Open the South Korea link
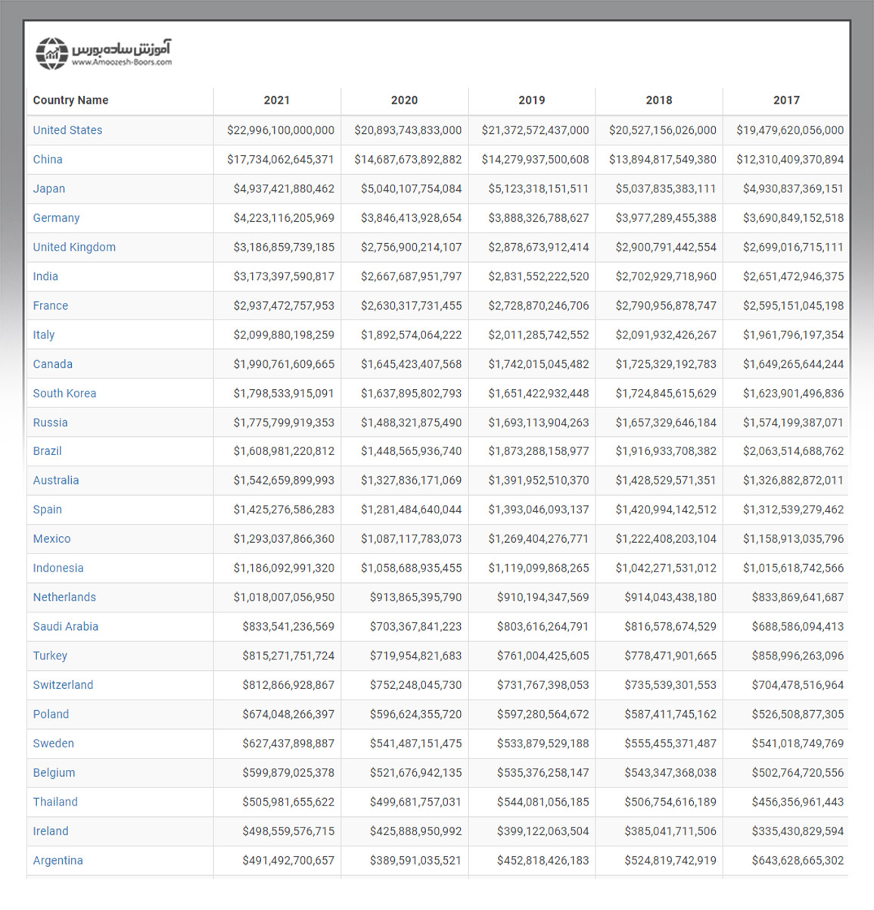The height and width of the screenshot is (910, 874). pyautogui.click(x=64, y=394)
